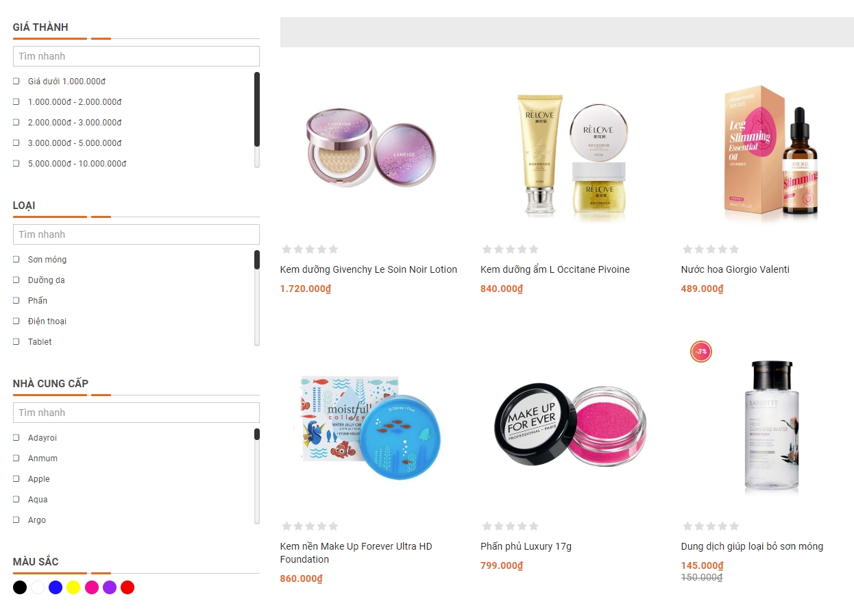Viewport: 854px width, 610px height.
Task: Select the 2.000.000đ - 3.000.000đ price range
Action: click(x=16, y=122)
